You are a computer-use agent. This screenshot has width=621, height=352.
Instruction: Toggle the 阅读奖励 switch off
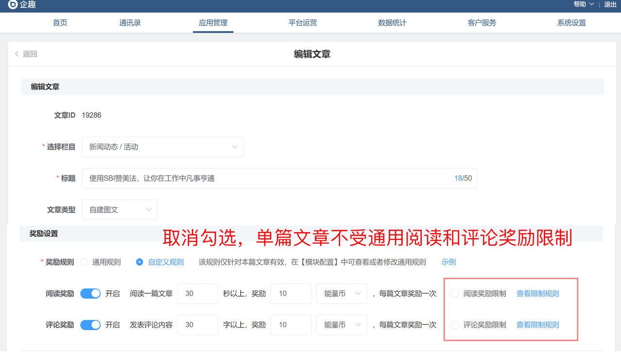(x=90, y=294)
